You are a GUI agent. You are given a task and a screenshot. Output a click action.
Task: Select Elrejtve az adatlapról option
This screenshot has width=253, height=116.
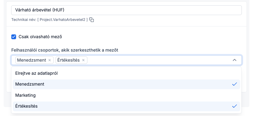(36, 73)
